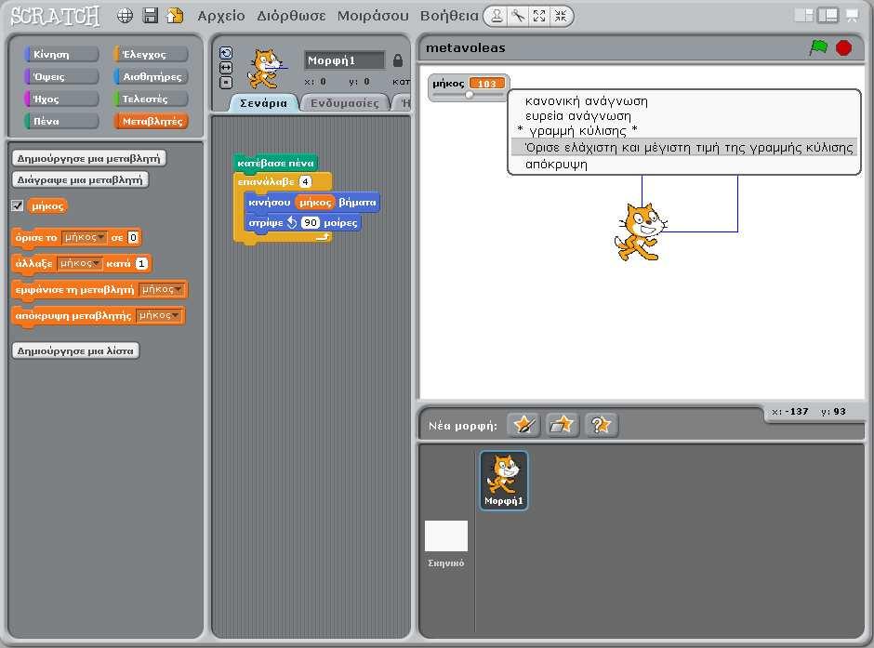This screenshot has width=874, height=648.
Task: Select the can-rotate rotation style
Action: 226,53
